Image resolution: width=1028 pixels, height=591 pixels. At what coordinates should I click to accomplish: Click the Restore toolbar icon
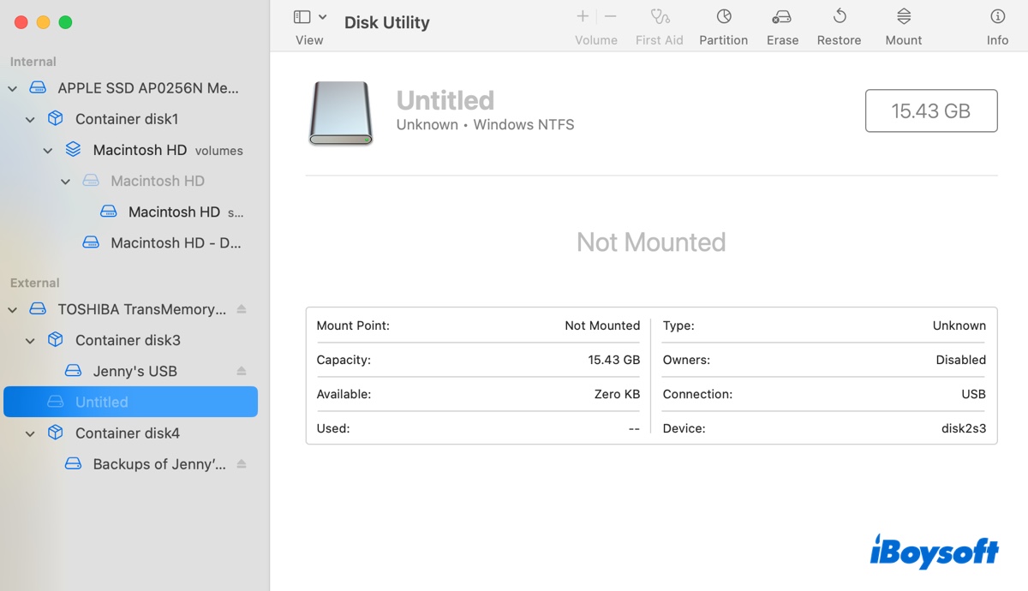tap(839, 17)
